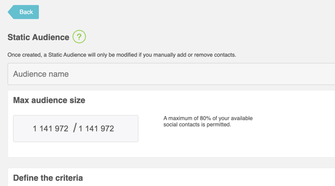
Task: Select the first 1 141 972 value before slash
Action: coord(51,129)
